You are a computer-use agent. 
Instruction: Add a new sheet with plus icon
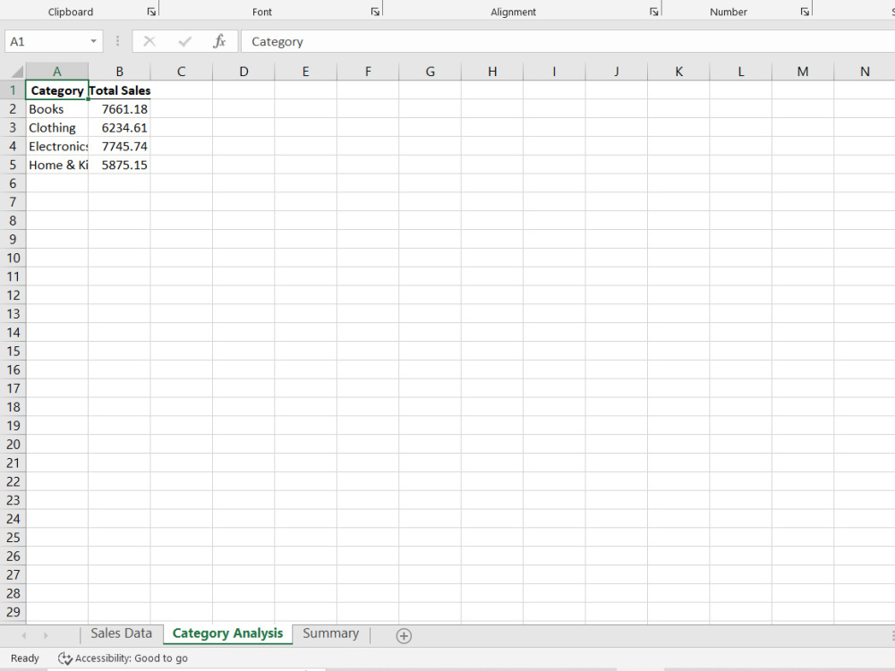404,635
